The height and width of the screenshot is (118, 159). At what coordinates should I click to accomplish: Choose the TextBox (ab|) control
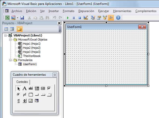tap(31, 88)
